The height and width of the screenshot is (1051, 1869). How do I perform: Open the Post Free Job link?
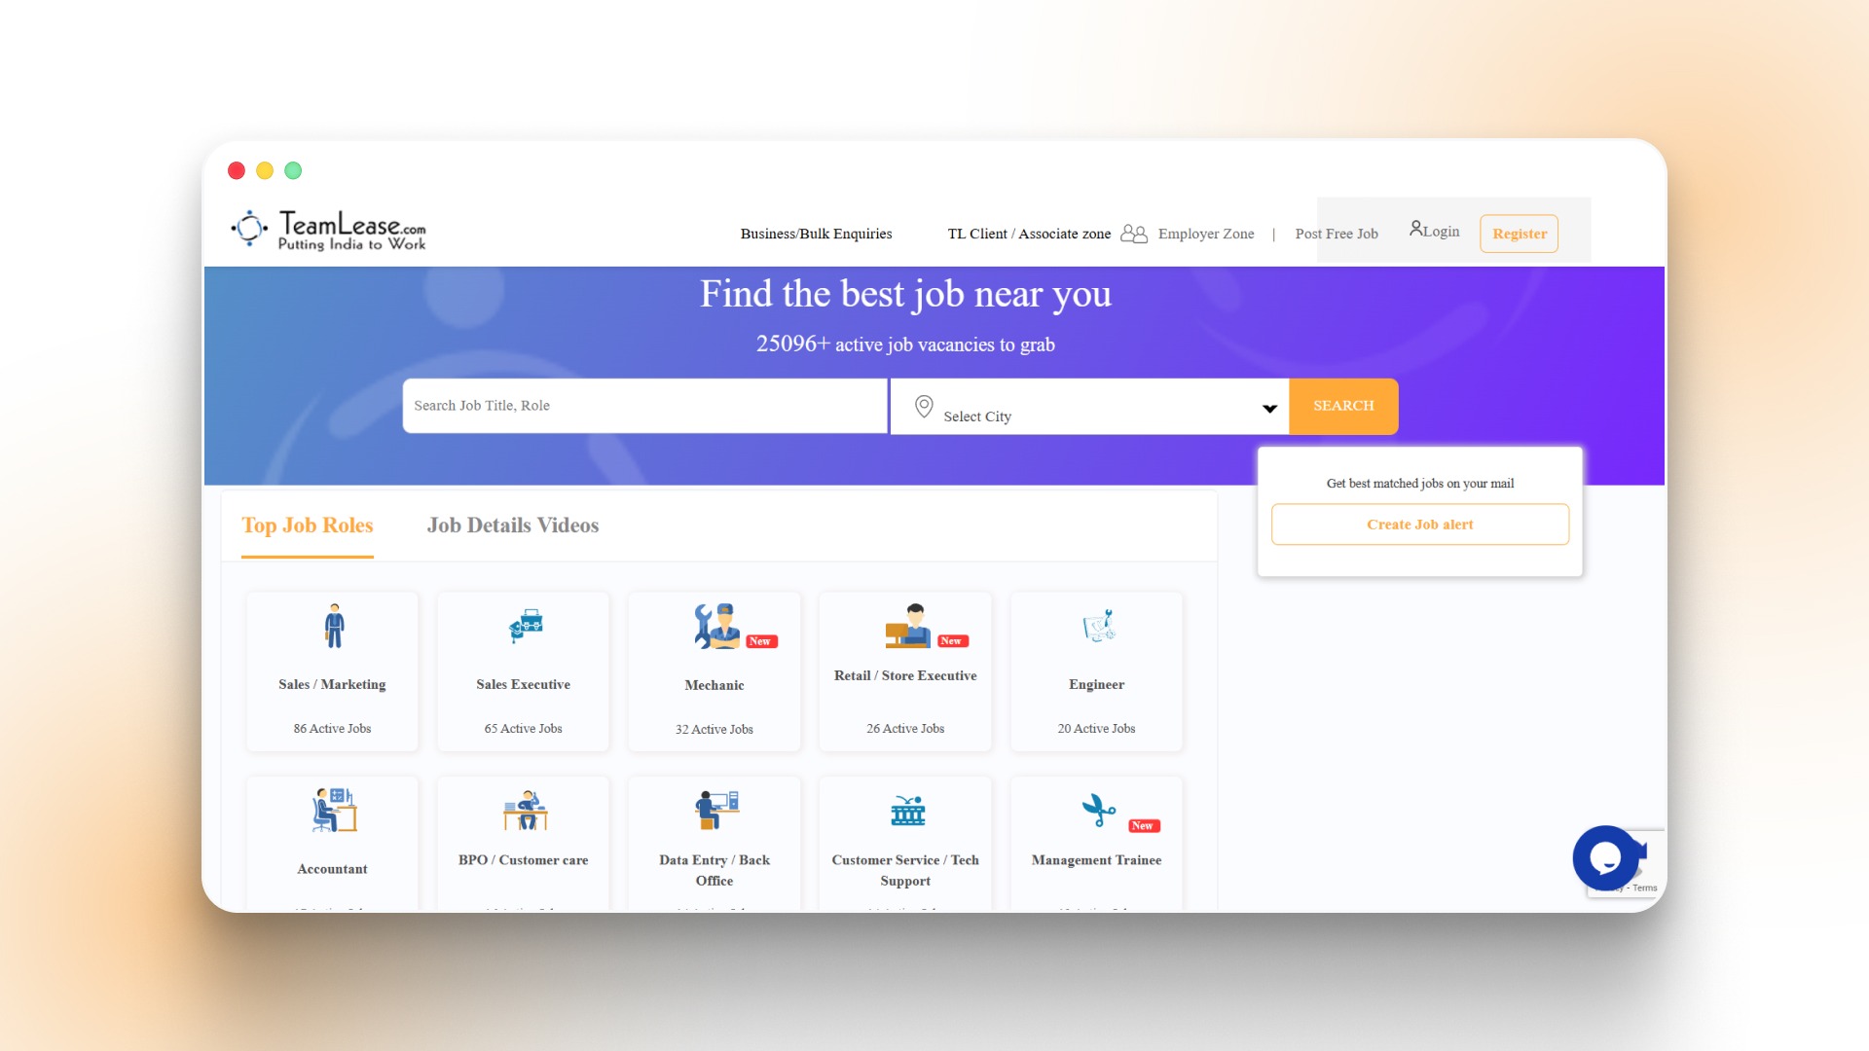1337,234
